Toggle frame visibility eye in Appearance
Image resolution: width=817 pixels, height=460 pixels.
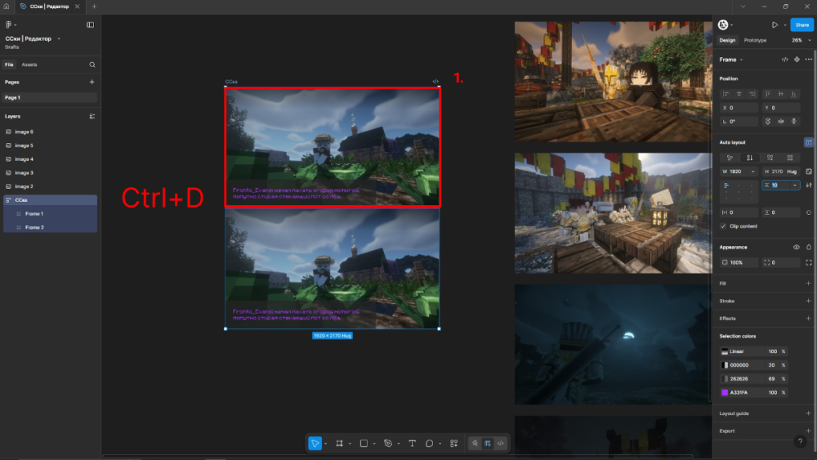click(x=796, y=247)
